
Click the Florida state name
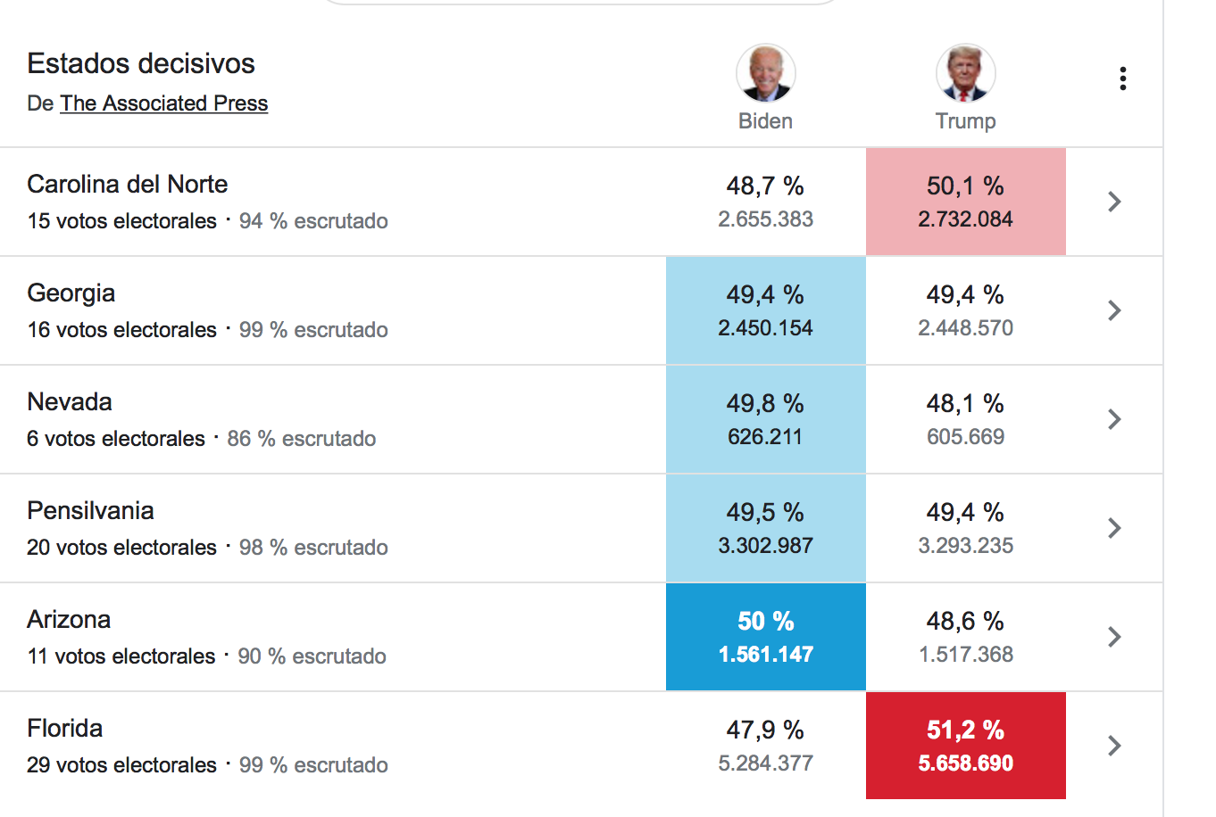65,728
